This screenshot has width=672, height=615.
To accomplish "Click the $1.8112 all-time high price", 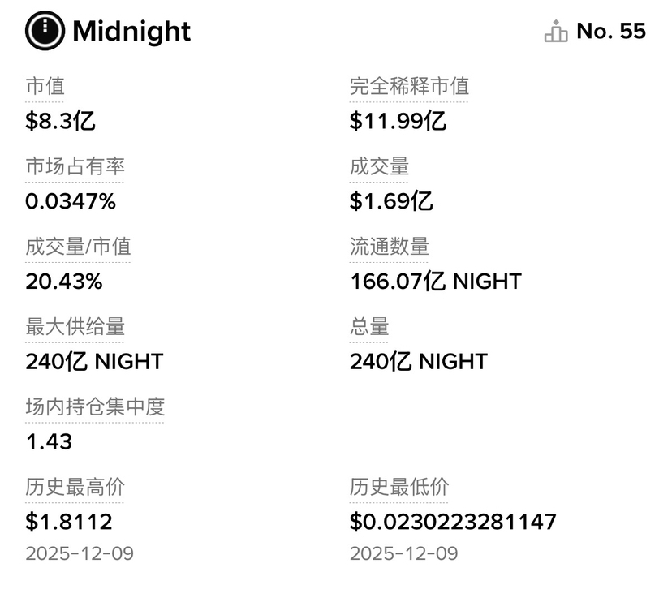I will 69,522.
